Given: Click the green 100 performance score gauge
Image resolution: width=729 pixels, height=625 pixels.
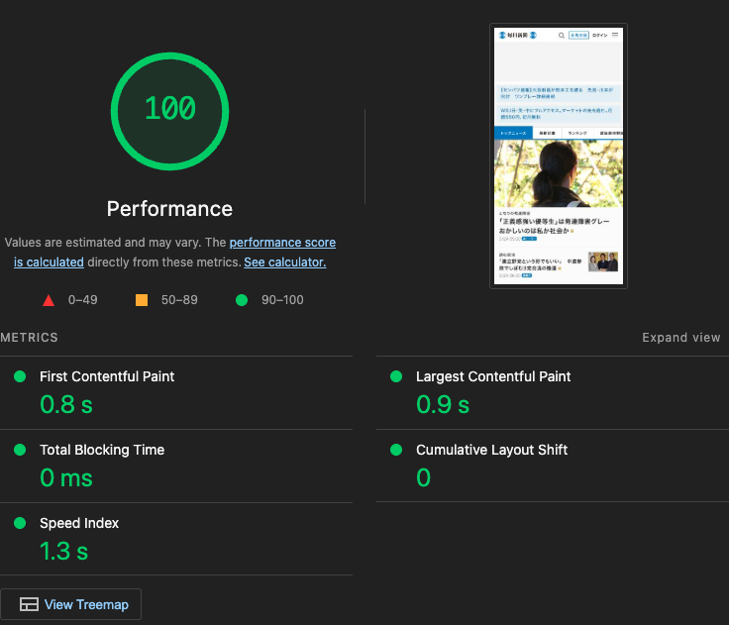Looking at the screenshot, I should [169, 108].
